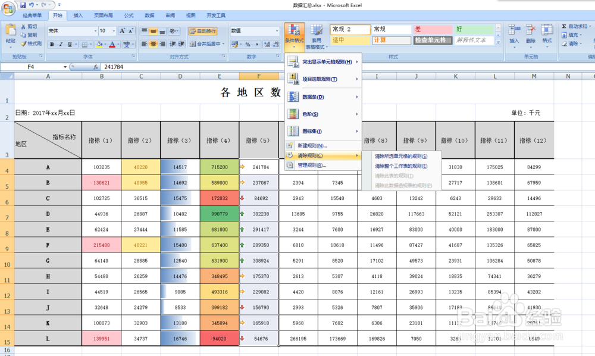This screenshot has width=595, height=356.
Task: Align text right
Action: pyautogui.click(x=162, y=44)
